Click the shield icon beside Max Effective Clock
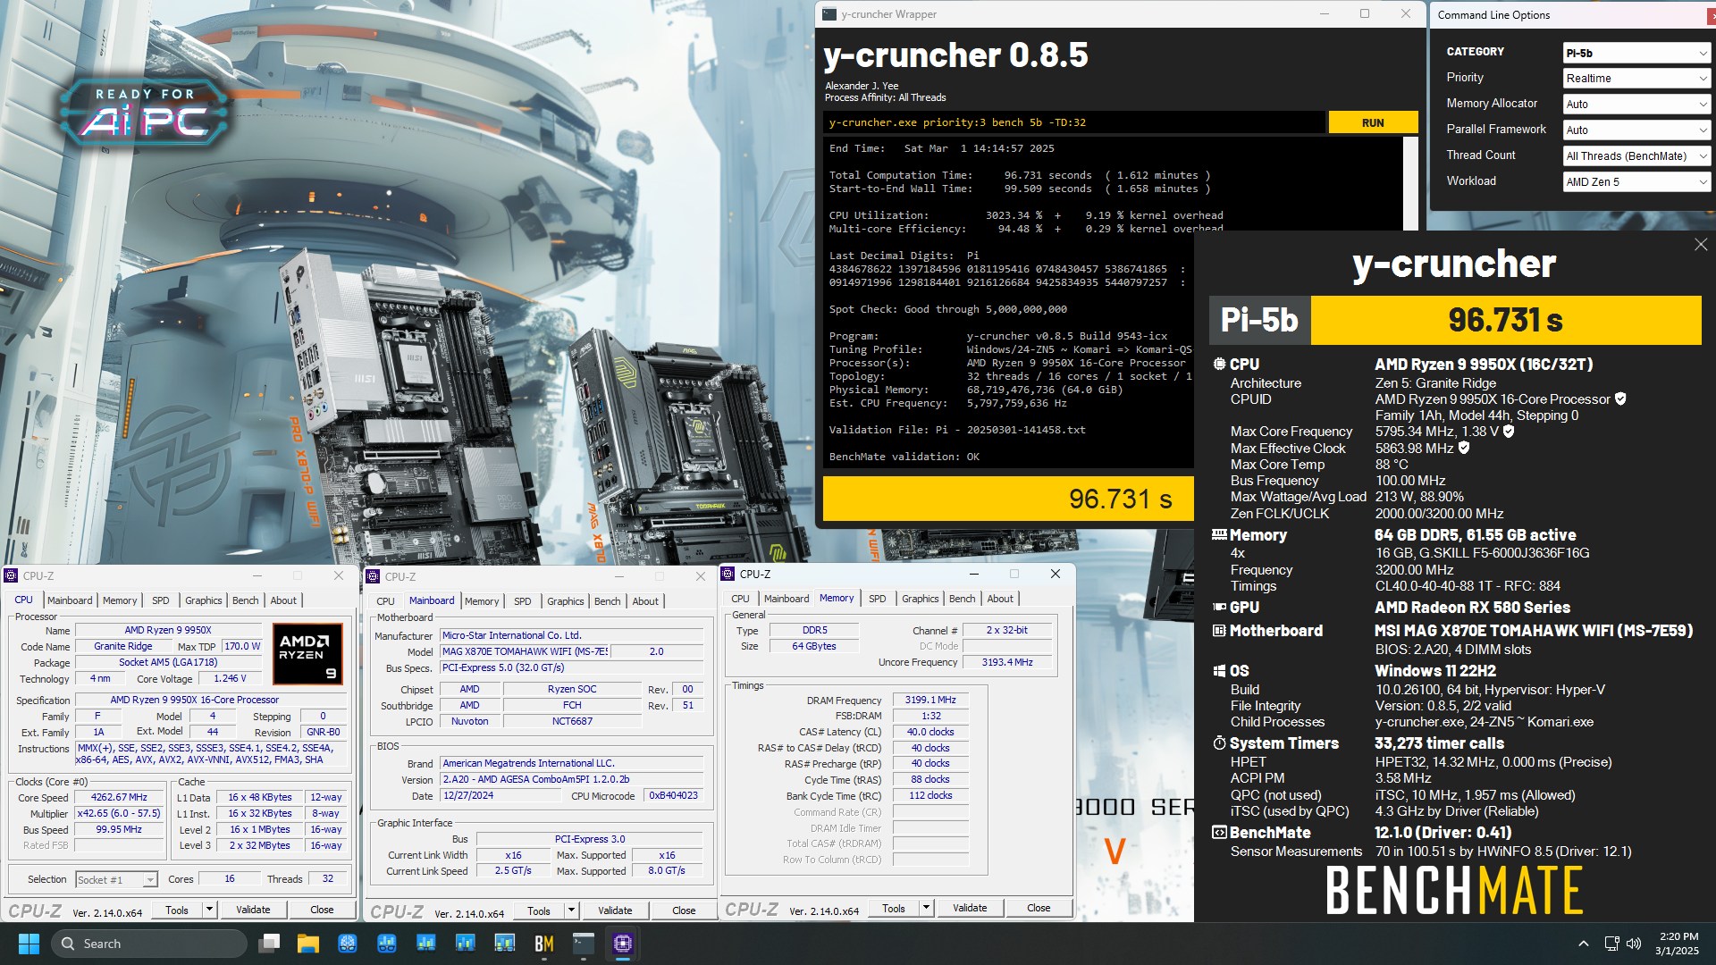This screenshot has width=1716, height=965. coord(1464,448)
